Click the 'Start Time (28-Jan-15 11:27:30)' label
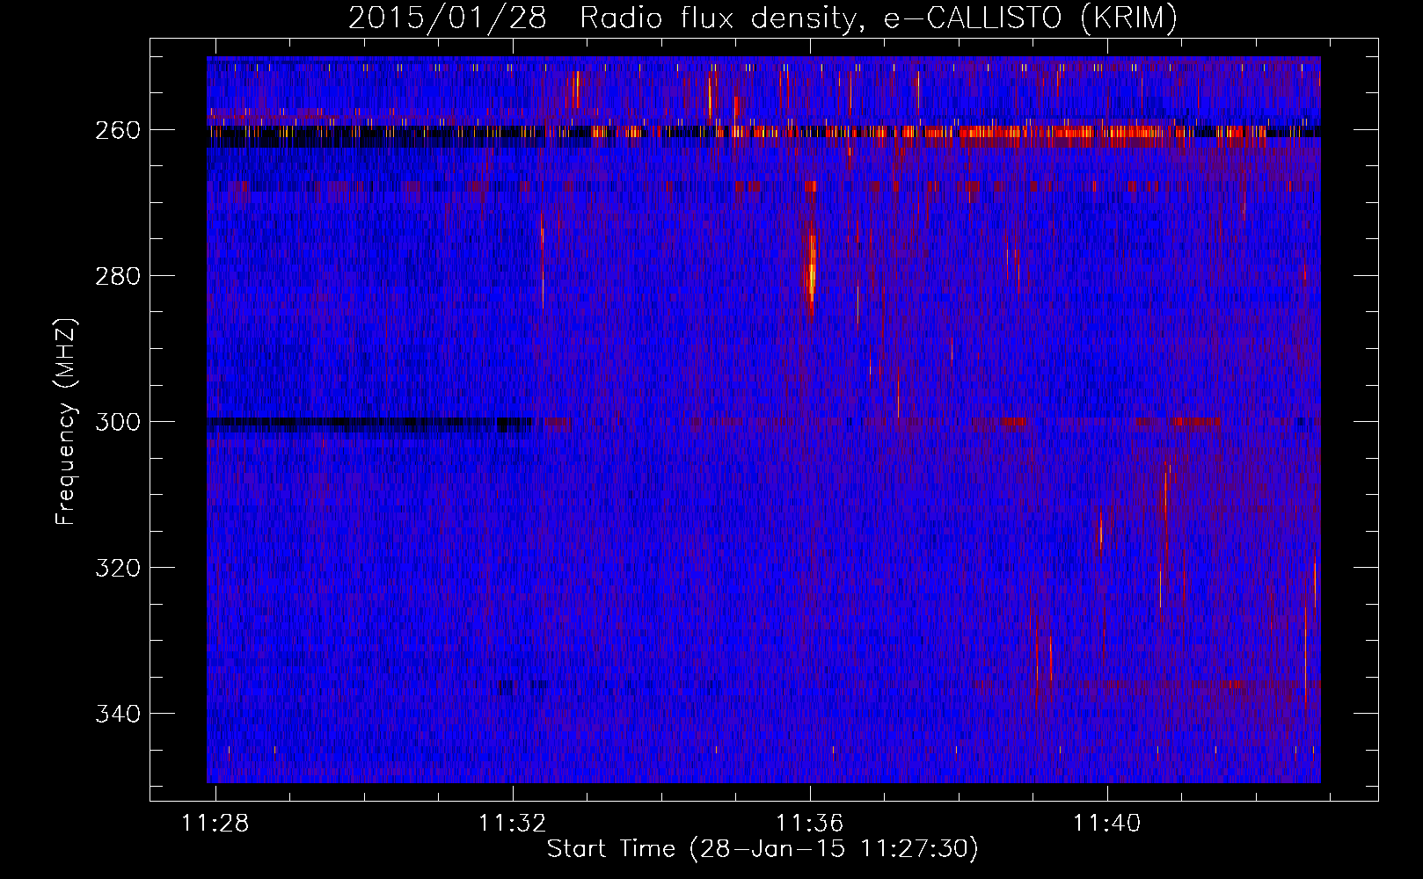Screen dimensions: 1423x879 coord(763,849)
